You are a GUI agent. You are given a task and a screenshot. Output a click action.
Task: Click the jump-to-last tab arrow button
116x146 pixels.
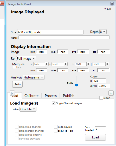click(111, 93)
